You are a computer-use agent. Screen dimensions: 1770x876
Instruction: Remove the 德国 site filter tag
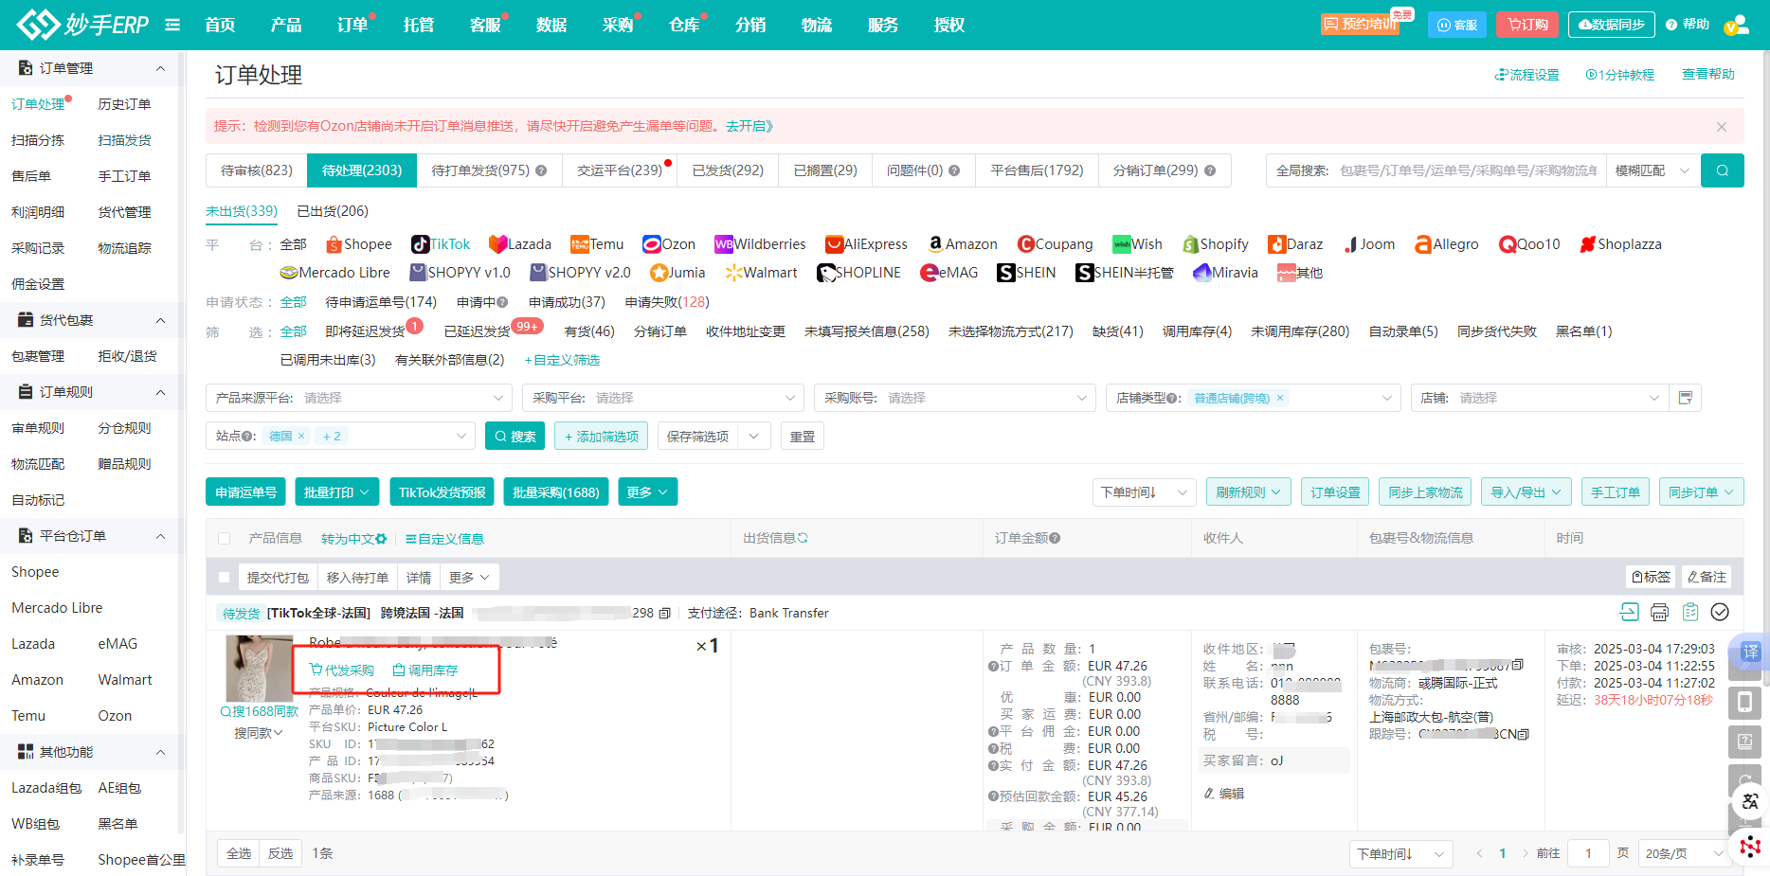point(301,436)
